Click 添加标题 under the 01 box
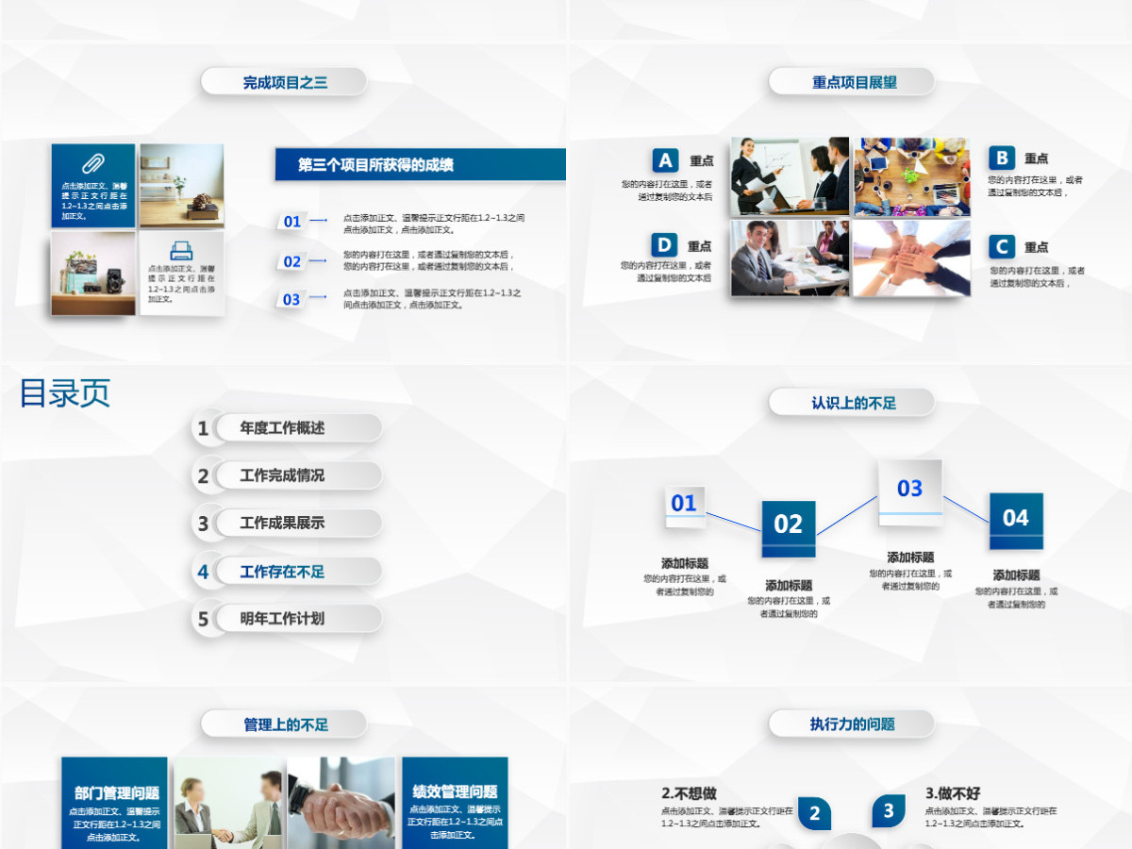1132x849 pixels. (685, 563)
